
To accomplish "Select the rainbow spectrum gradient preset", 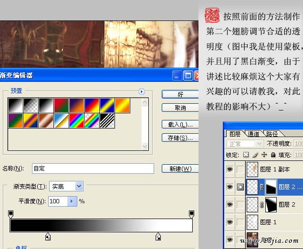I will (76, 120).
